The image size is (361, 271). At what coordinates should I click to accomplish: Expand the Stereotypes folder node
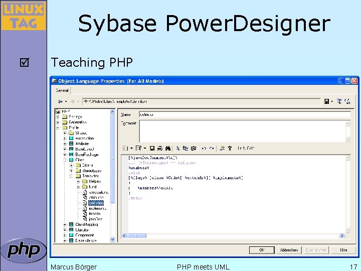coord(71,171)
